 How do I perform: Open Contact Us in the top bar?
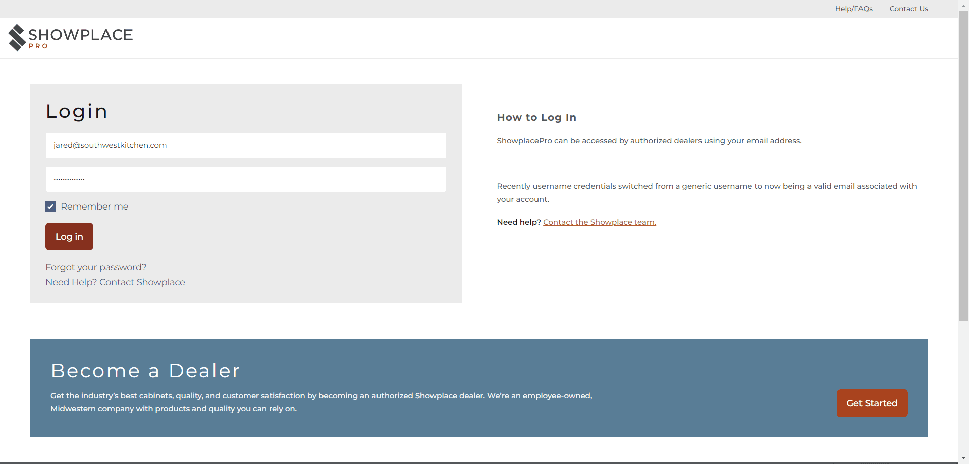(908, 9)
